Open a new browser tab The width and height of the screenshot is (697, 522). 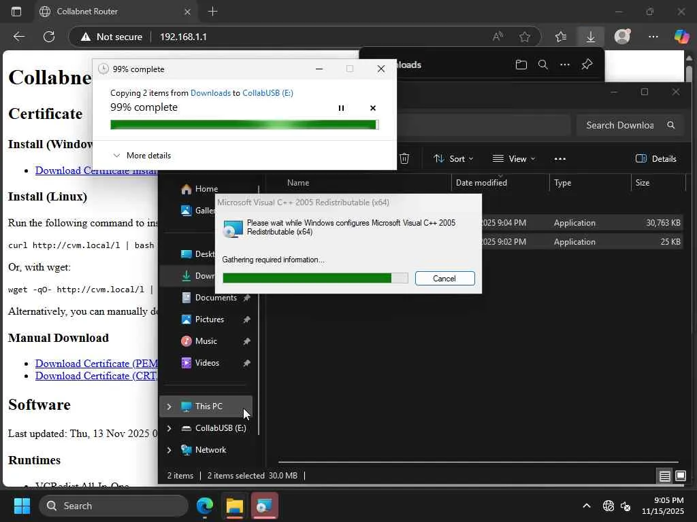pyautogui.click(x=213, y=12)
